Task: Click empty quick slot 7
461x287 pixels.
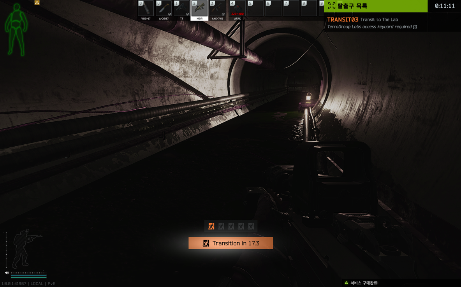Action: pyautogui.click(x=291, y=8)
